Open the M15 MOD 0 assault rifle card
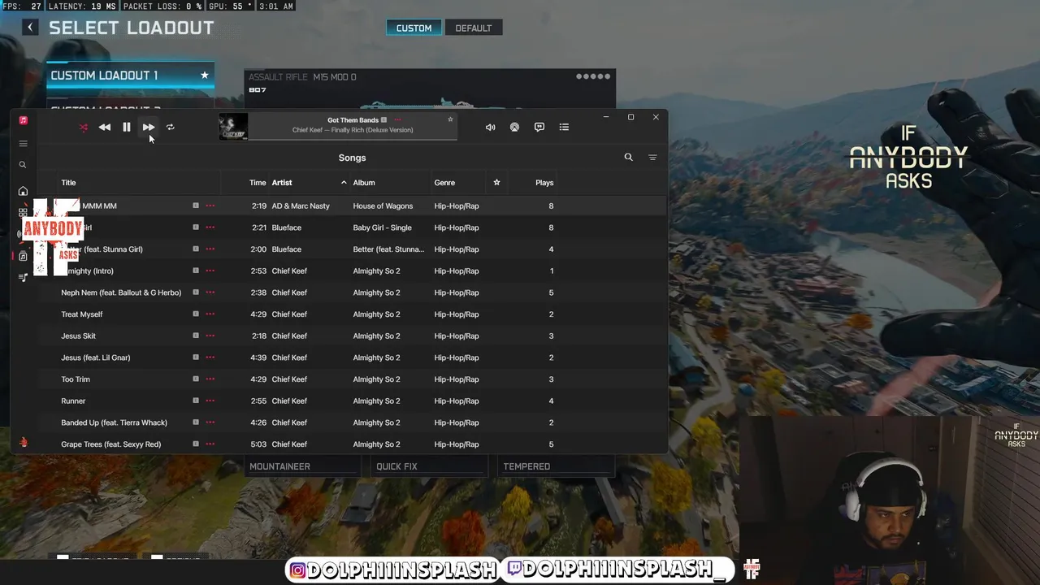The image size is (1040, 585). point(430,89)
